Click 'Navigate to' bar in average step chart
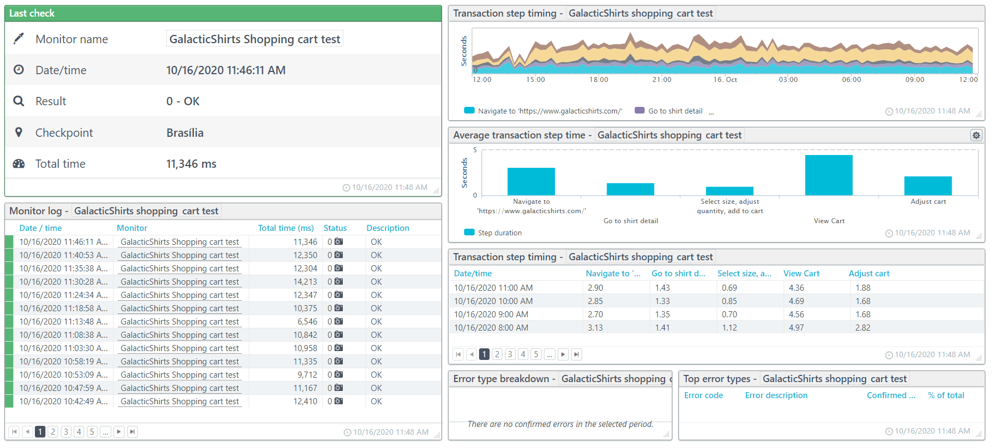The image size is (993, 448). [x=531, y=181]
